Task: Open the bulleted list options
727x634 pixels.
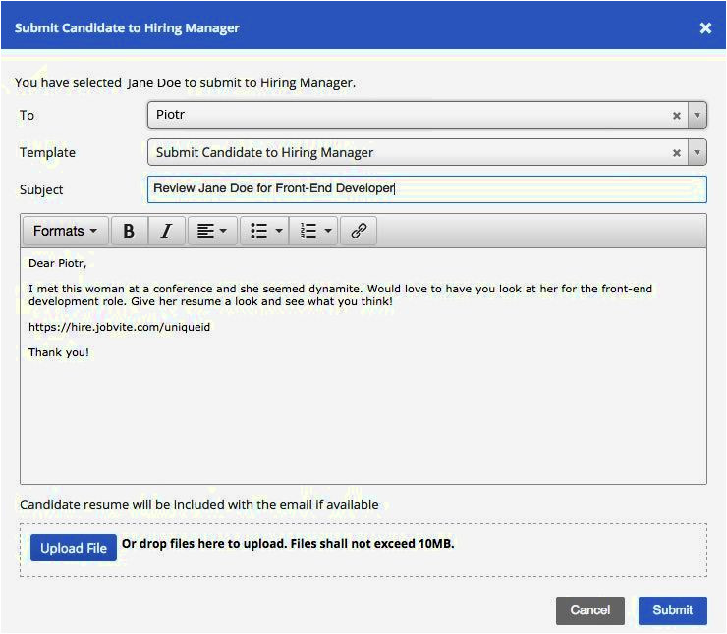Action: (265, 231)
